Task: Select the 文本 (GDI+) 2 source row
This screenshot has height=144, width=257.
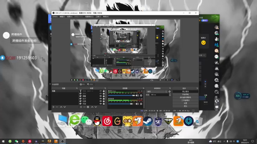Action: (x=92, y=91)
